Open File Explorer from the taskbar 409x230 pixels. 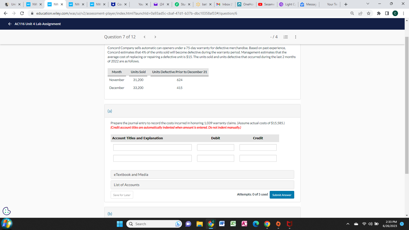[x=200, y=224]
